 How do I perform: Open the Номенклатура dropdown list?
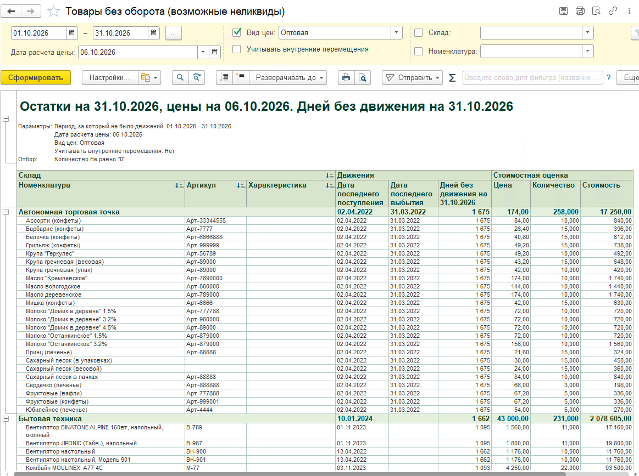tap(588, 51)
